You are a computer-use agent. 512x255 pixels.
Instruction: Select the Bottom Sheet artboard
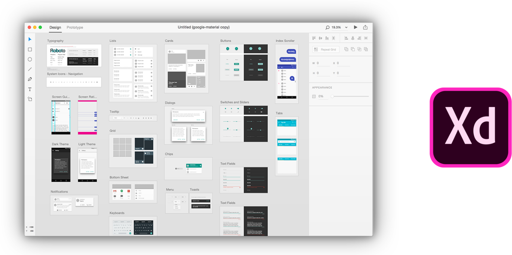pos(133,192)
